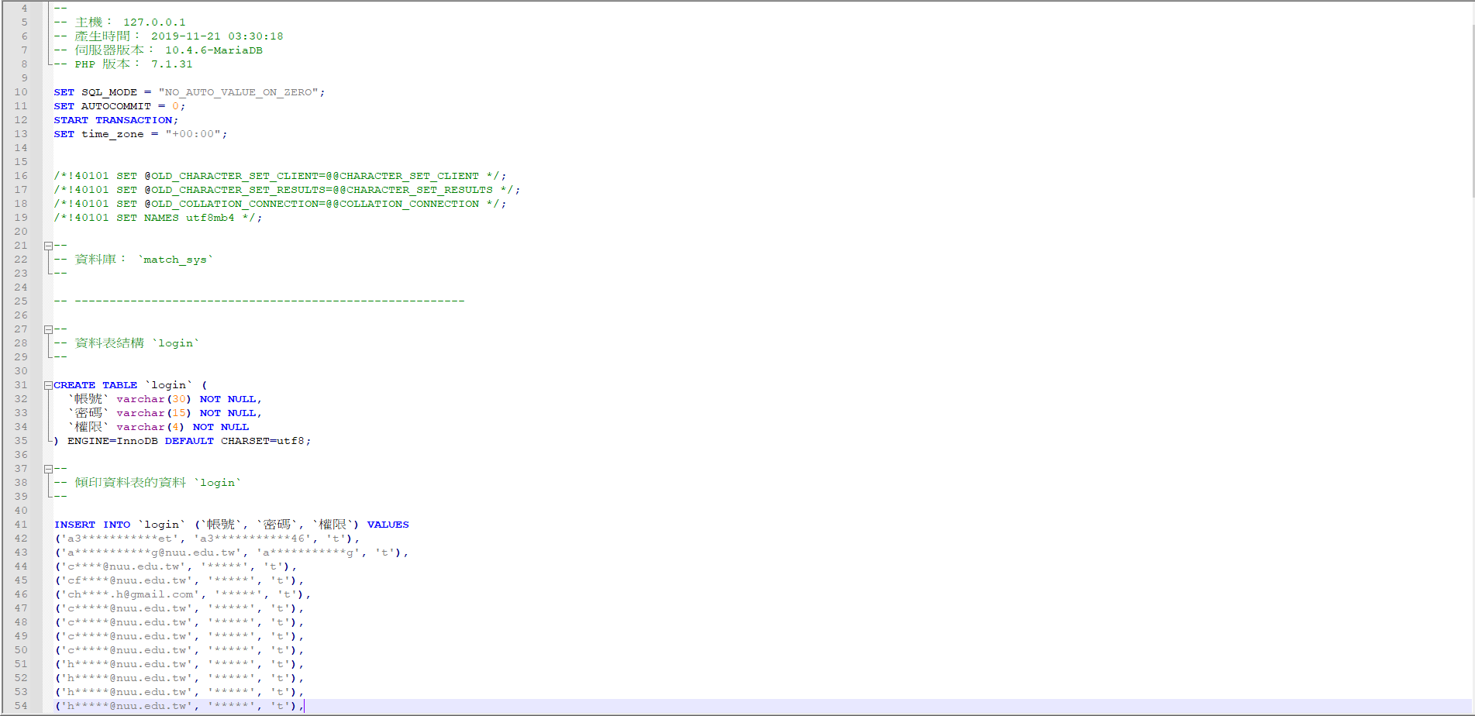Click CHARSET=utf8 text

coord(263,441)
